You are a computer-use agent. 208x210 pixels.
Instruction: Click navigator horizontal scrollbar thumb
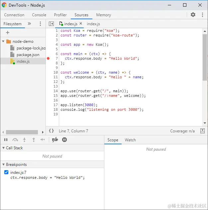(x=22, y=132)
